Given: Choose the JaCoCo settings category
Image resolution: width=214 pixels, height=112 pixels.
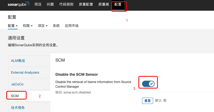Looking at the screenshot, I should pos(17,84).
